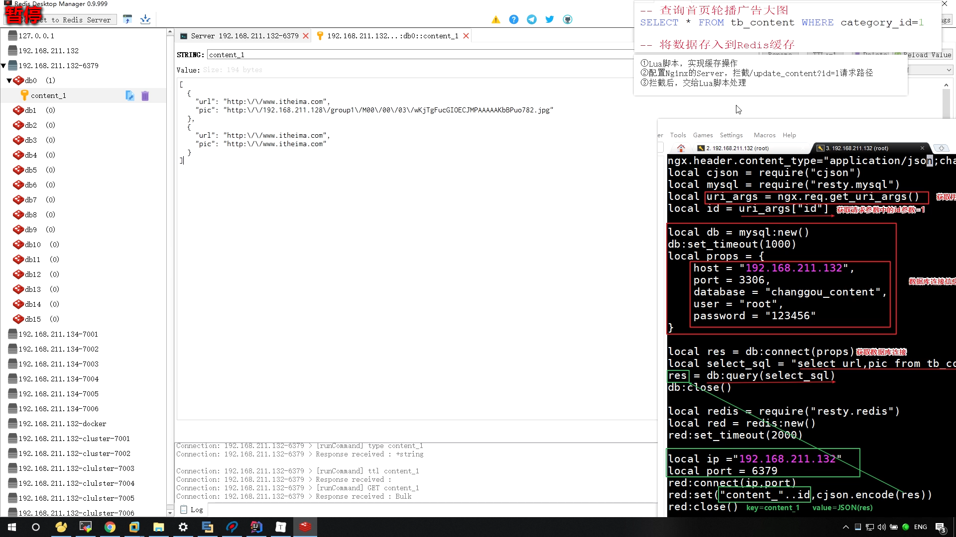The image size is (956, 537).
Task: Open the value view format dropdown
Action: (x=930, y=70)
